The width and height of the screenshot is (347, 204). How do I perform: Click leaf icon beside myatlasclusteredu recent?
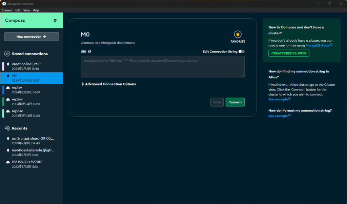pyautogui.click(x=8, y=150)
